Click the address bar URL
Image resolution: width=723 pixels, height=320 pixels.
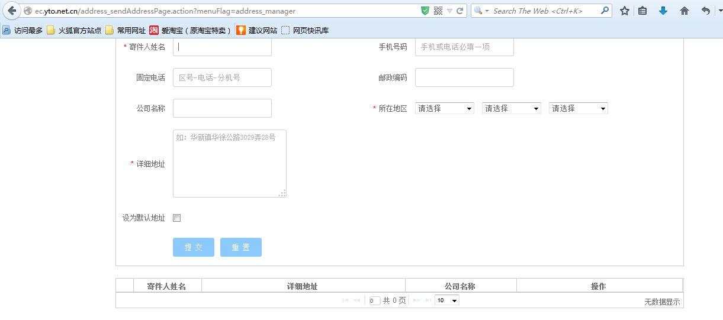(165, 11)
